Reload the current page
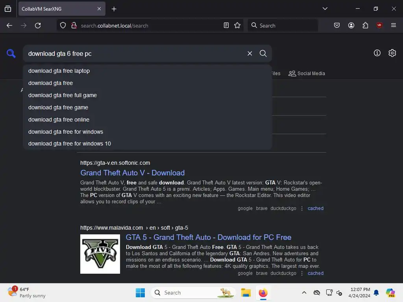The width and height of the screenshot is (403, 302). point(38,26)
